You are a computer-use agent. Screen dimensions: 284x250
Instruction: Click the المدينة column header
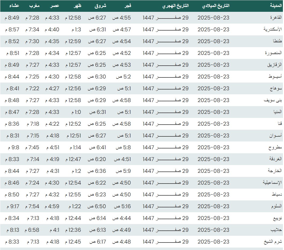pyautogui.click(x=276, y=6)
